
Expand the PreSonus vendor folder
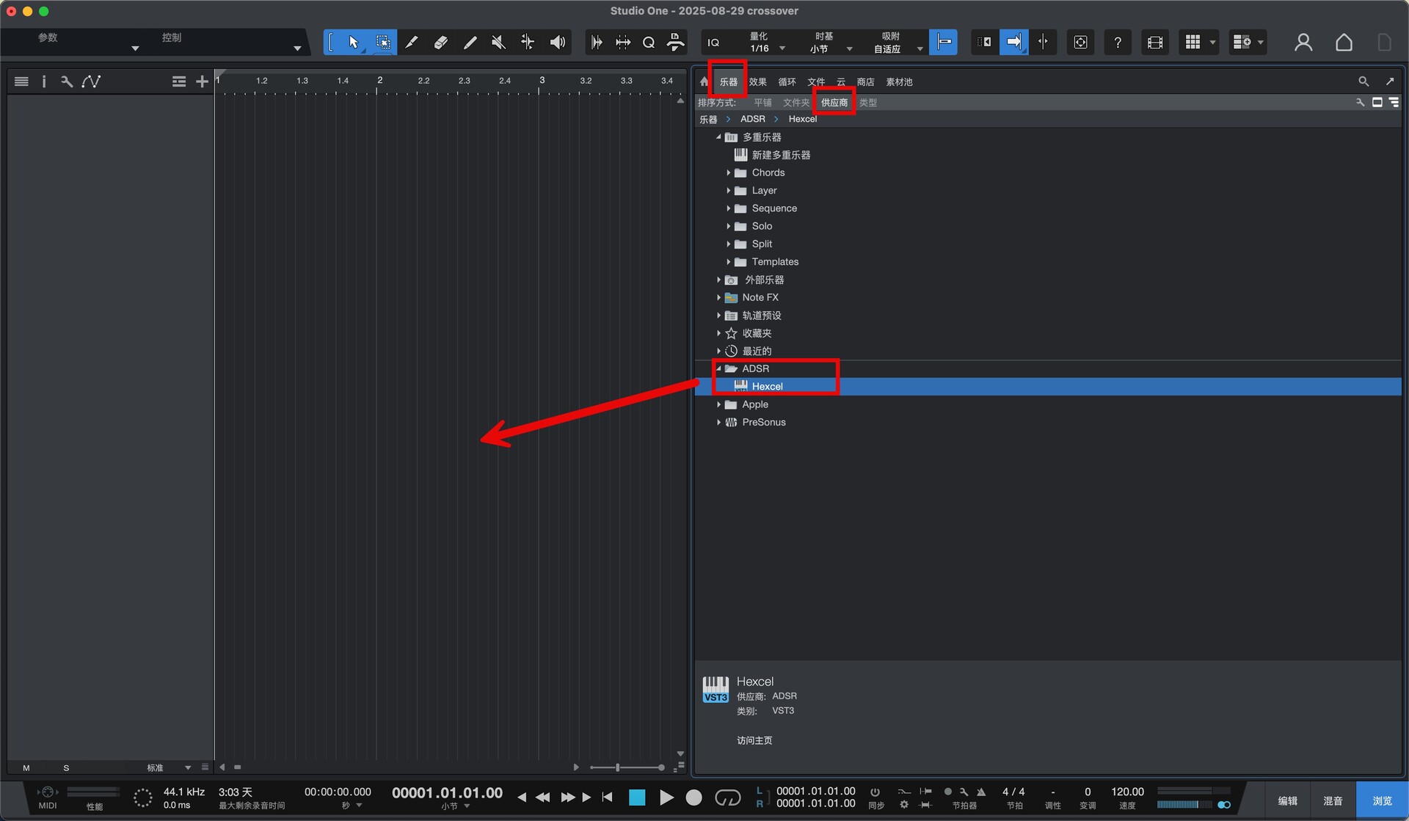point(718,422)
